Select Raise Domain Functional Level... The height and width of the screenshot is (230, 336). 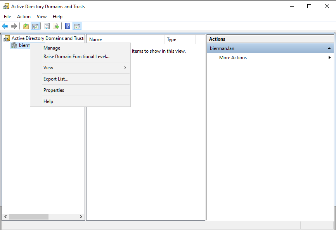coord(80,57)
